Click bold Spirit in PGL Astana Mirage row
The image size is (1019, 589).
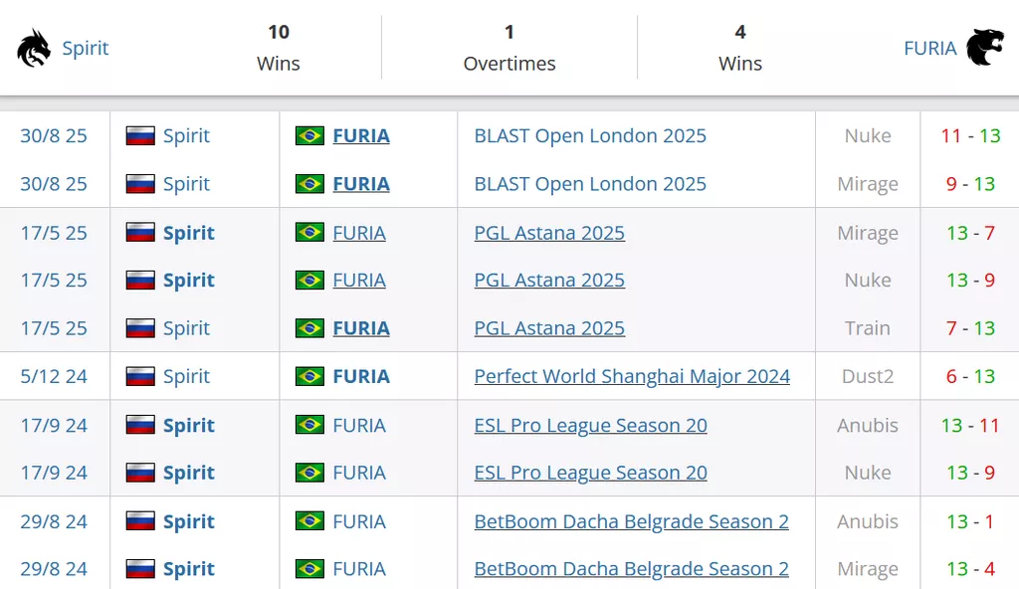pyautogui.click(x=189, y=233)
